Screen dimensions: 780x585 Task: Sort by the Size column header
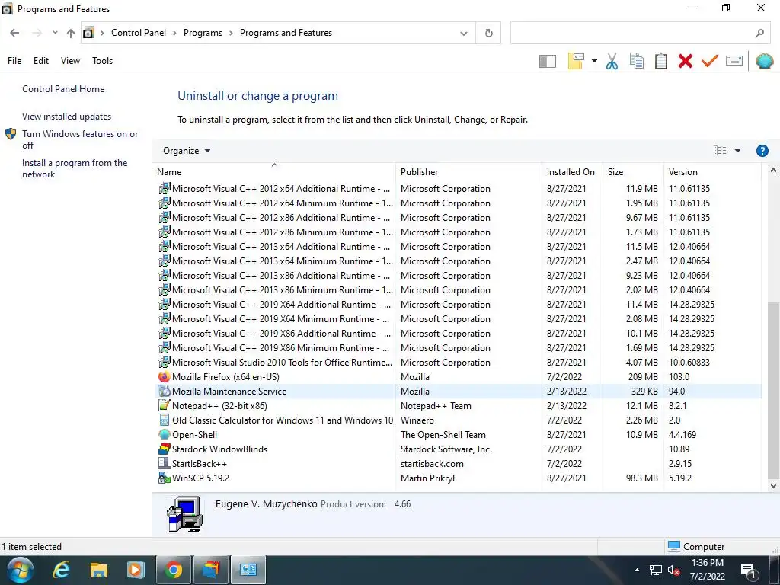(x=633, y=172)
